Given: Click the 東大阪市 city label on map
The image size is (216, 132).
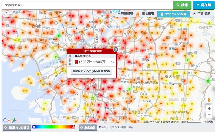Looking at the screenshot, I should point(172,77).
